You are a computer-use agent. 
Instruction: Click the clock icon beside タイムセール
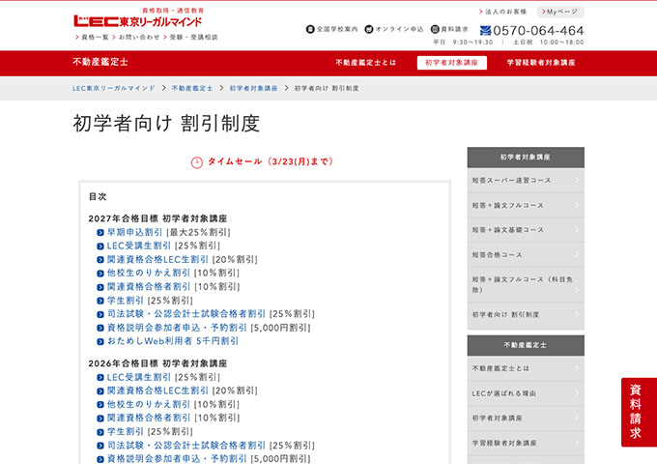pos(197,162)
